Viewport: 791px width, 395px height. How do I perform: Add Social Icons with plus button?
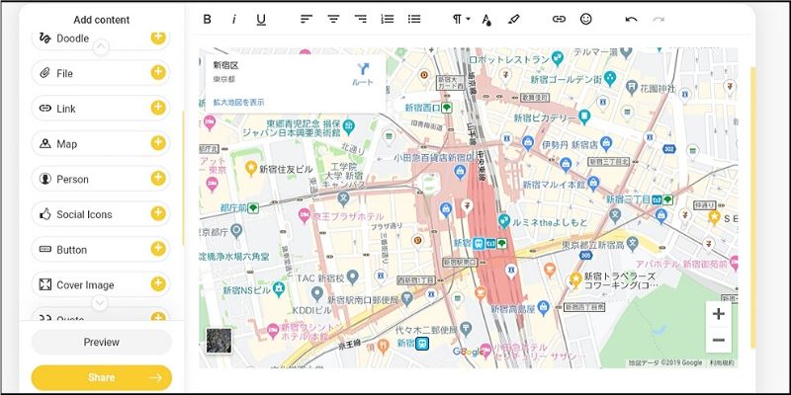coord(158,213)
